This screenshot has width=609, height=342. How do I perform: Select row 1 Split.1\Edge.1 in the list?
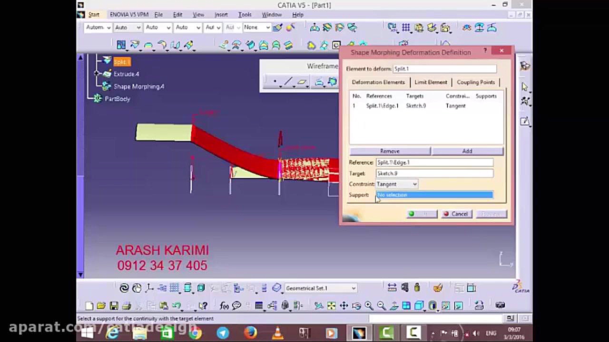tap(426, 106)
